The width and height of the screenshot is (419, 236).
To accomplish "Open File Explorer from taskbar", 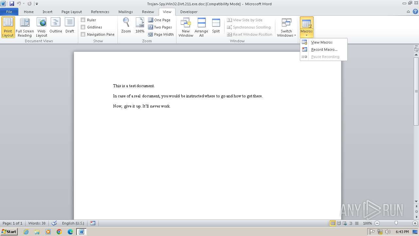I will [37, 232].
